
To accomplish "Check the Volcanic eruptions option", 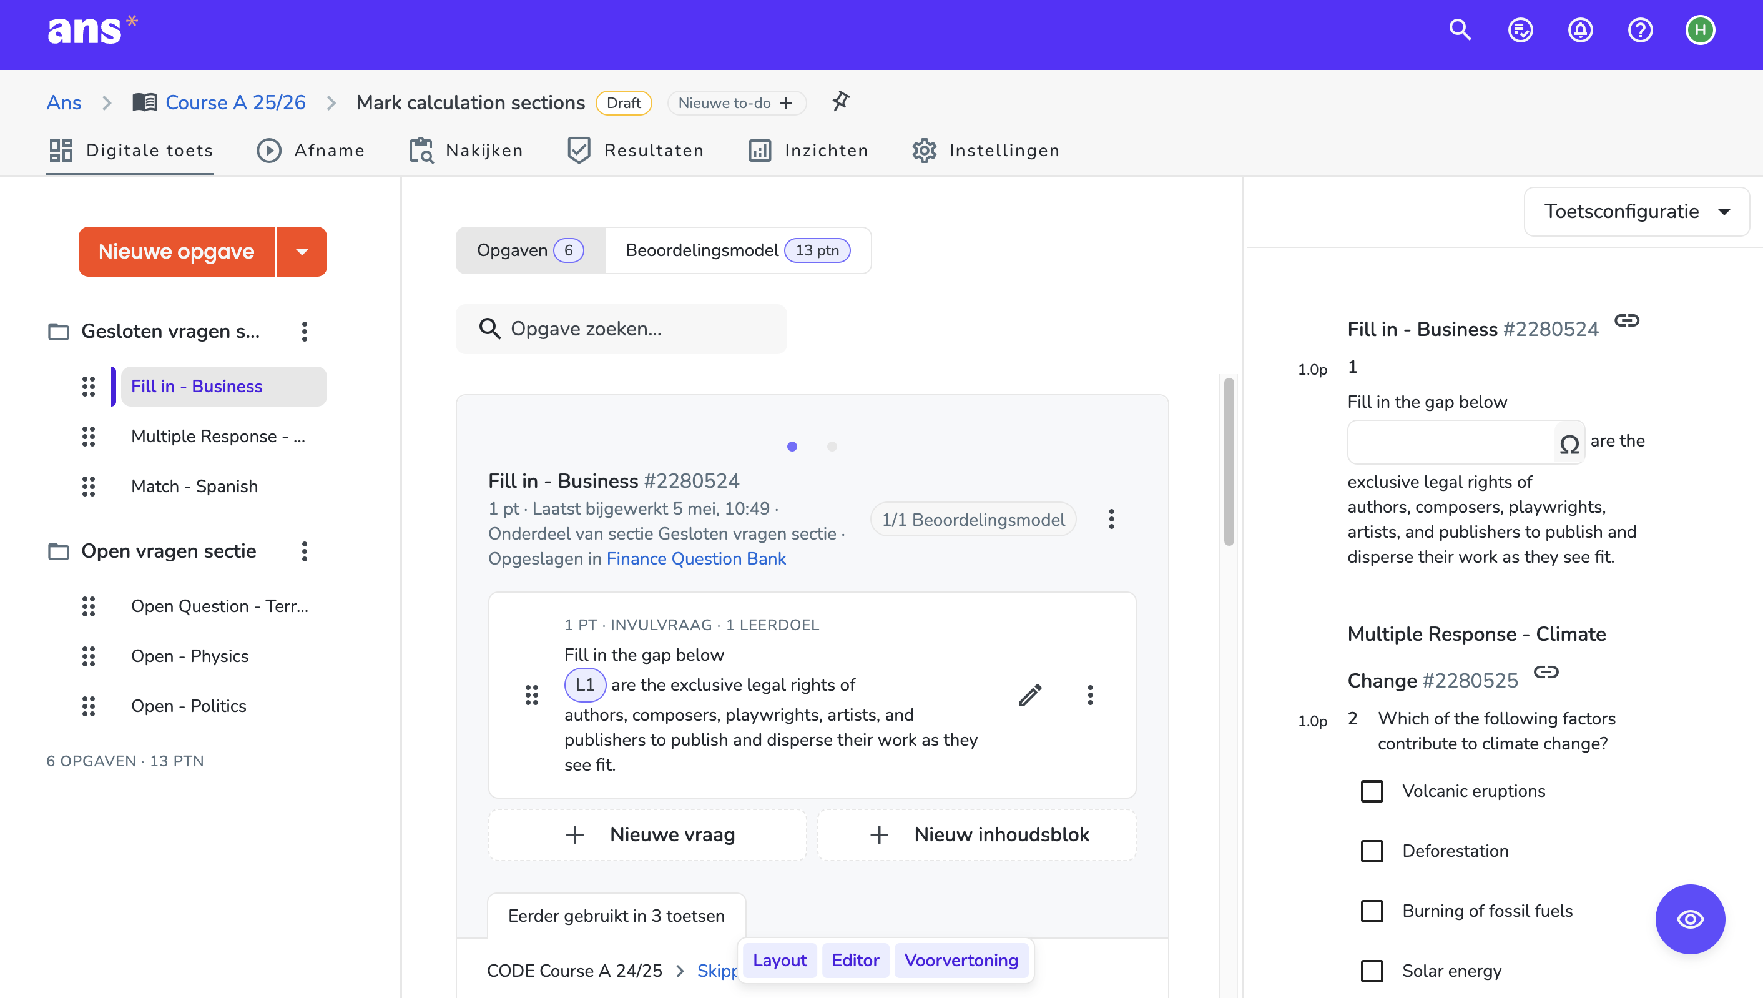I will click(1372, 791).
